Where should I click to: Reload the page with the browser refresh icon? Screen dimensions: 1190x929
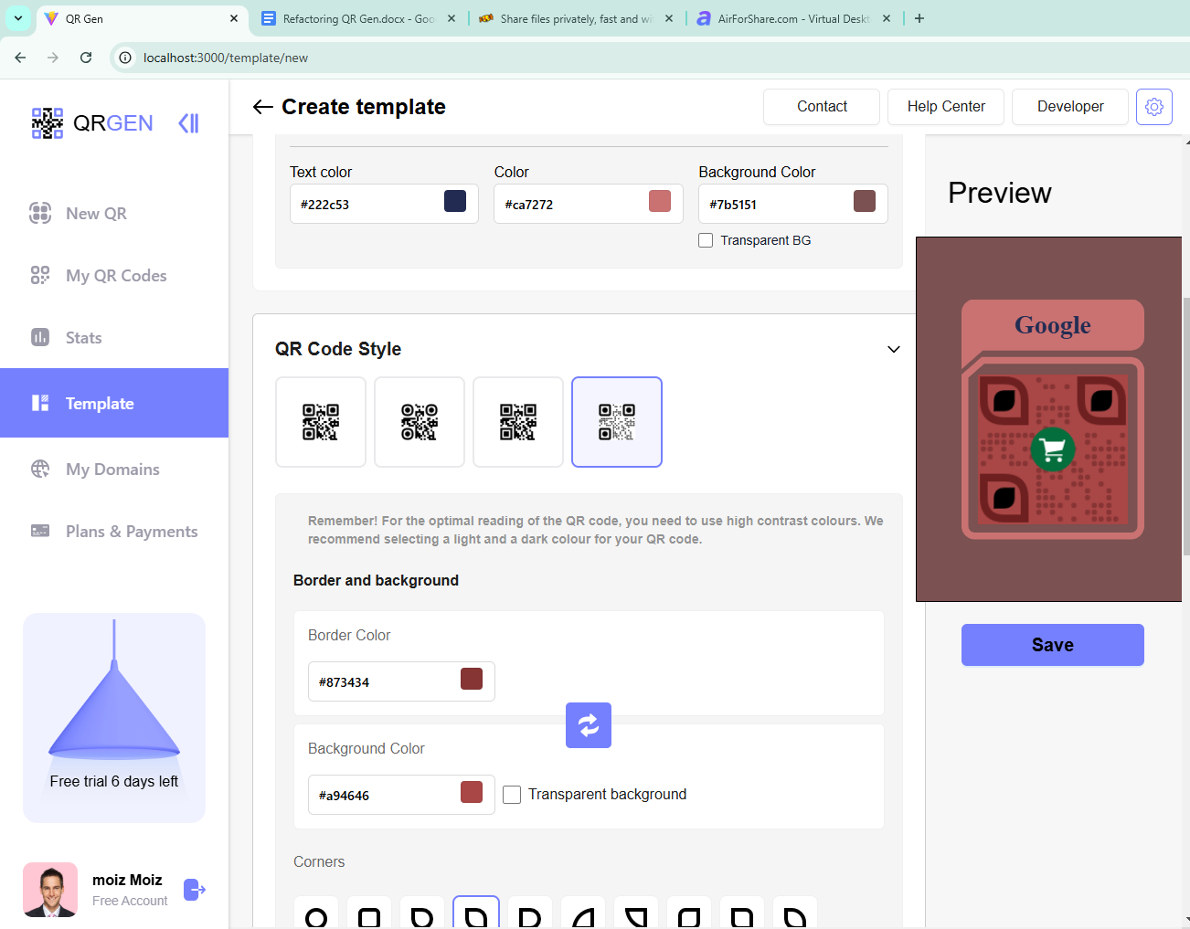86,58
